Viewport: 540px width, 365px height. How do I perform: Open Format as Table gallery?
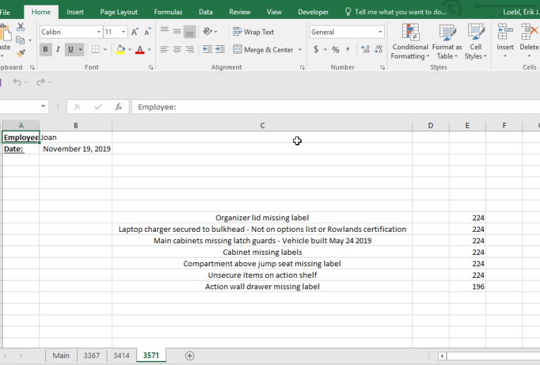(x=447, y=41)
